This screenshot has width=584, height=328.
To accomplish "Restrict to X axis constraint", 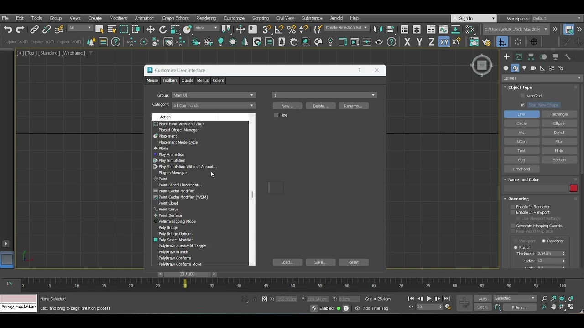I will 407,42.
